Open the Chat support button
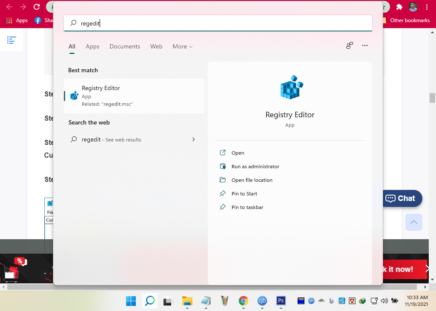This screenshot has width=436, height=311. (x=400, y=198)
